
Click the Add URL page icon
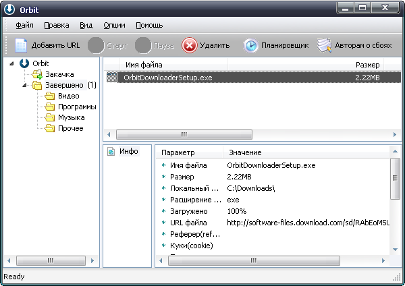(x=21, y=45)
